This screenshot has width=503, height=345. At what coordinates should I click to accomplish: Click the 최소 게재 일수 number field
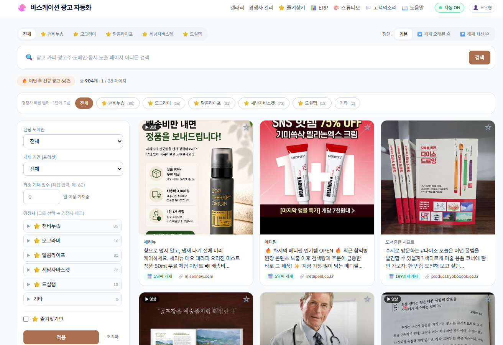click(x=42, y=197)
